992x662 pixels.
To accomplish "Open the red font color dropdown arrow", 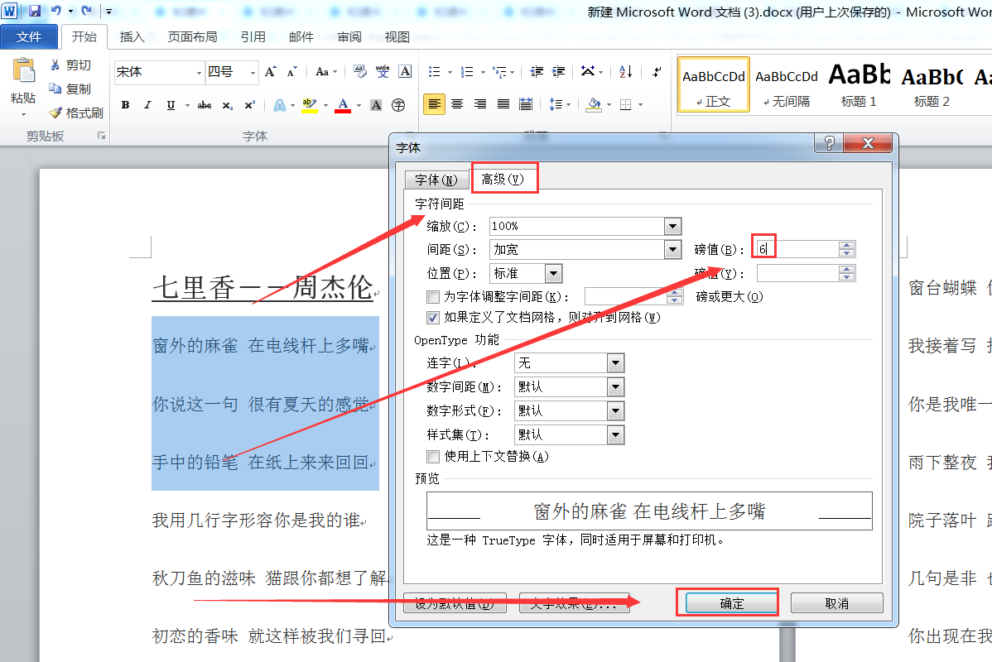I will click(359, 105).
